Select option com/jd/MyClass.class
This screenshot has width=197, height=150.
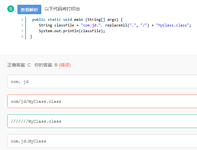pos(102,101)
